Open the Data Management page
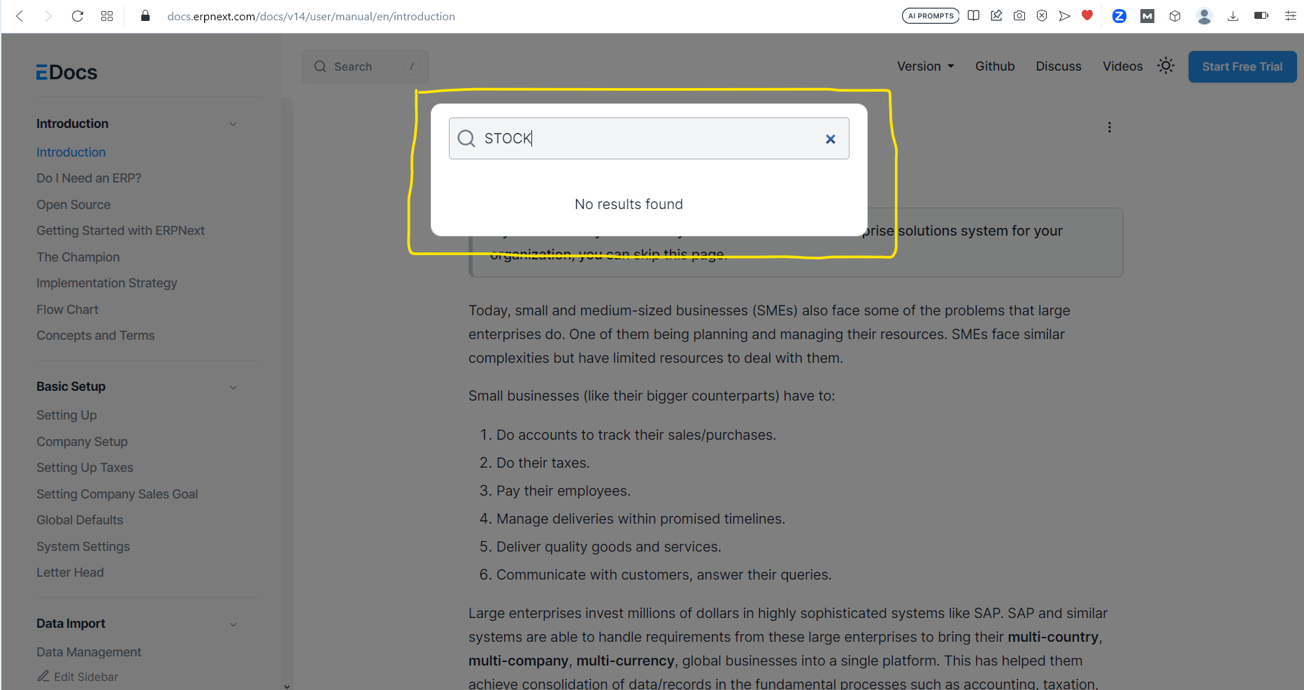 (89, 652)
